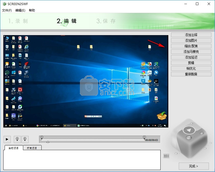Maximize the SCREEN2SWF window

[197, 4]
